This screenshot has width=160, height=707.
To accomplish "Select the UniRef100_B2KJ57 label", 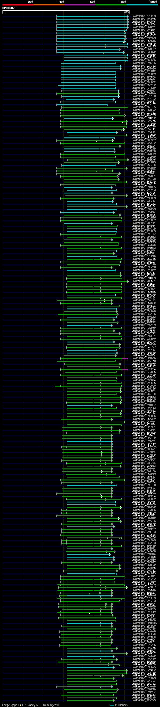I will point(143,105).
